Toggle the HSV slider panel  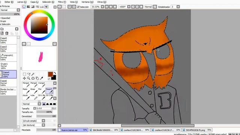pos(33,7)
